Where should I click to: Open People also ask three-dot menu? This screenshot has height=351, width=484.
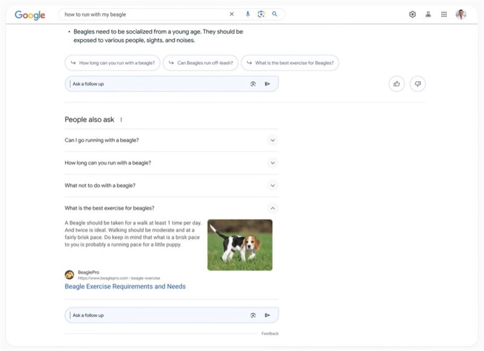tap(121, 120)
